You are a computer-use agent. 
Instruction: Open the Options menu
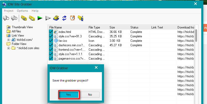pos(22,11)
